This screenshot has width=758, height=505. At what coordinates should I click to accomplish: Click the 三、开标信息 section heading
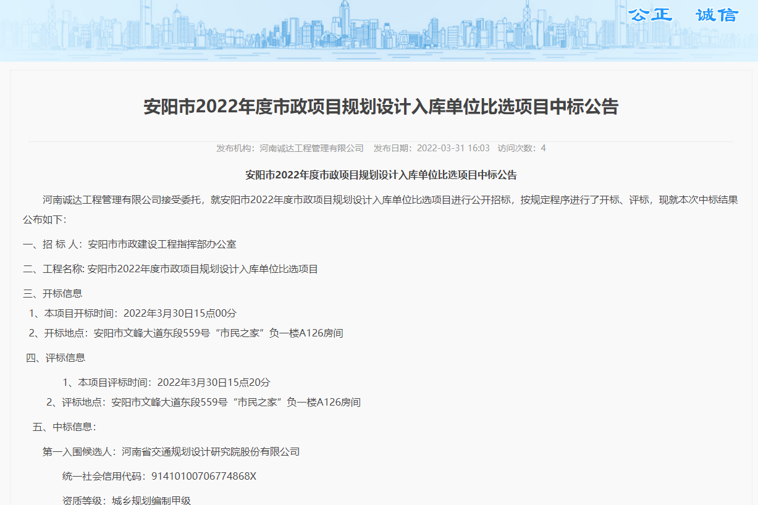pyautogui.click(x=53, y=293)
